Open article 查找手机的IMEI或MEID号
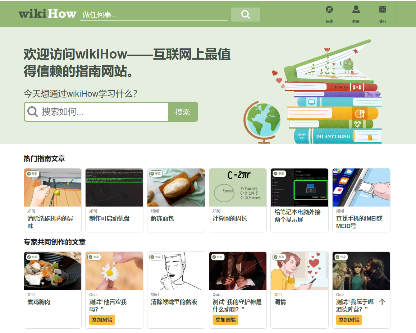Image resolution: width=416 pixels, height=333 pixels. coord(359,222)
